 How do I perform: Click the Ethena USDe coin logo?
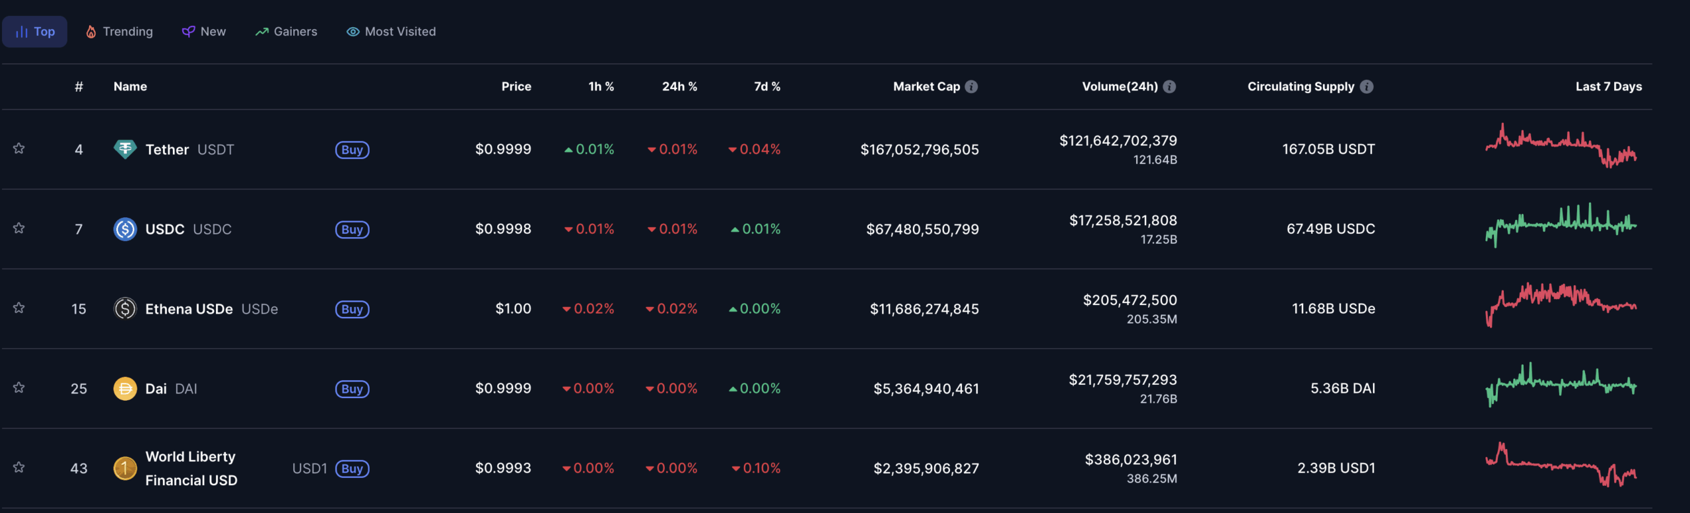(x=125, y=308)
